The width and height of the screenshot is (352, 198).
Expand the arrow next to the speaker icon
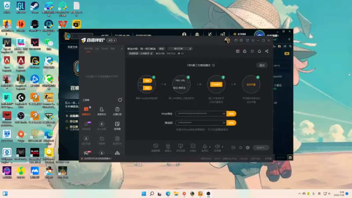coord(223,147)
